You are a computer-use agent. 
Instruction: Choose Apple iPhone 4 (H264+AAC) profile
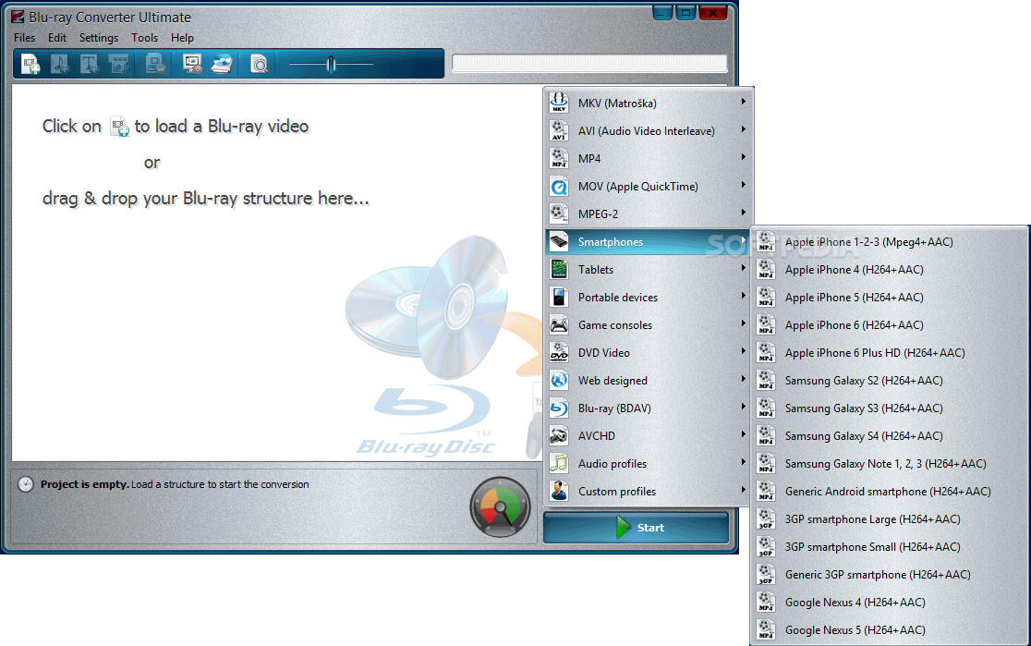coord(889,270)
